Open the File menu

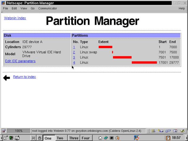[x=5, y=9]
